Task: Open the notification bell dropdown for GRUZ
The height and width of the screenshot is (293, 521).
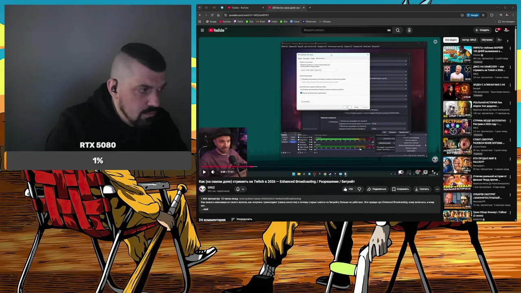Action: (240, 189)
